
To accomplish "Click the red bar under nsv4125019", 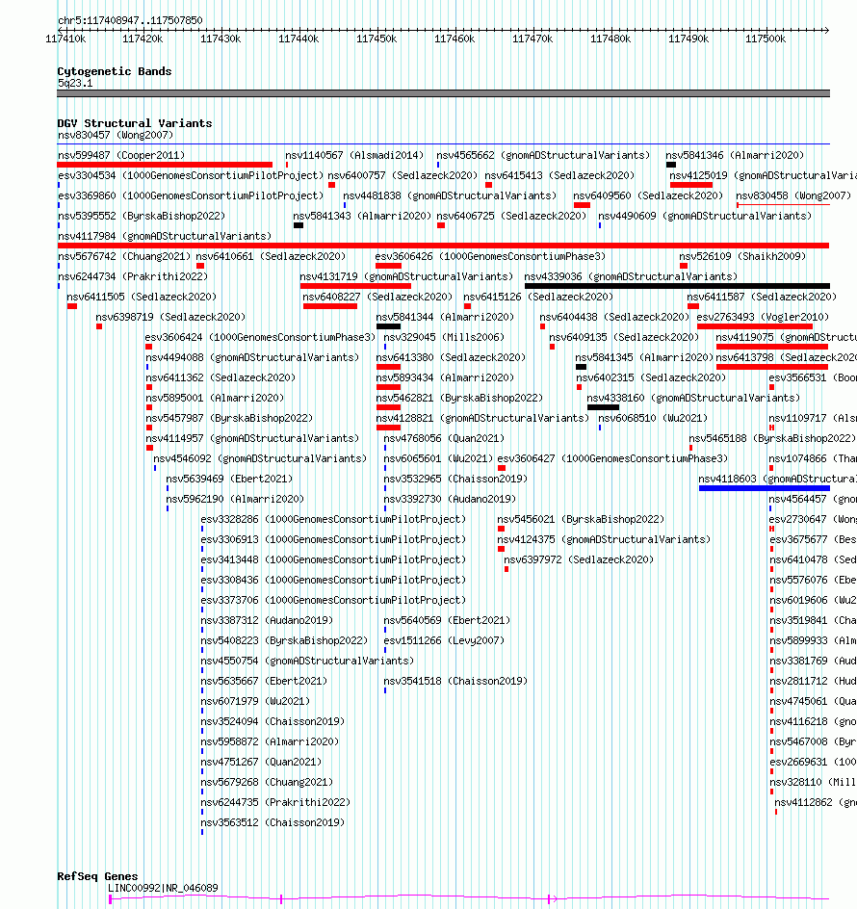I will click(x=691, y=185).
